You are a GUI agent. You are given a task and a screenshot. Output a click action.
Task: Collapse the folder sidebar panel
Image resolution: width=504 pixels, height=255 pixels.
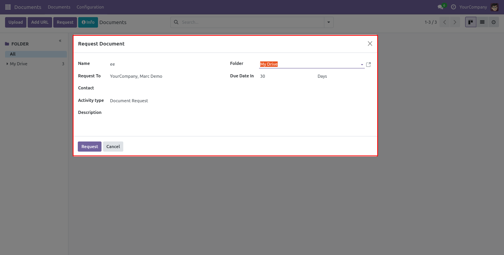coord(60,41)
